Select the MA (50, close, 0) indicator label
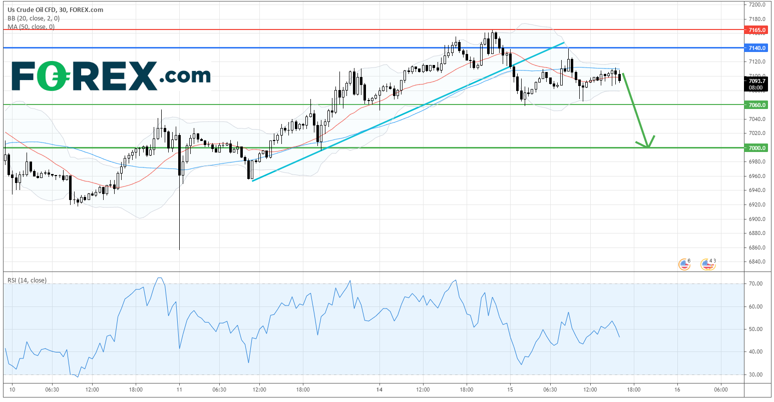774x402 pixels. pyautogui.click(x=31, y=27)
